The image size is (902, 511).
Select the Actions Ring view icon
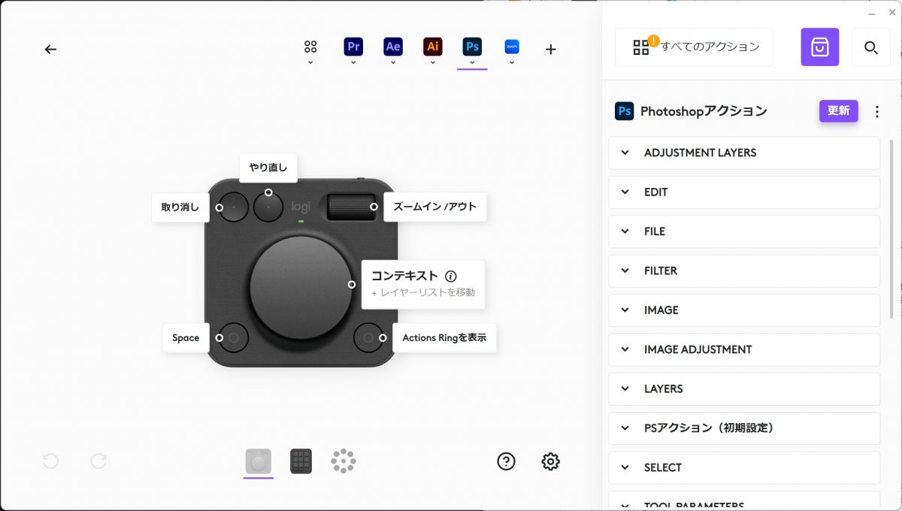[344, 461]
